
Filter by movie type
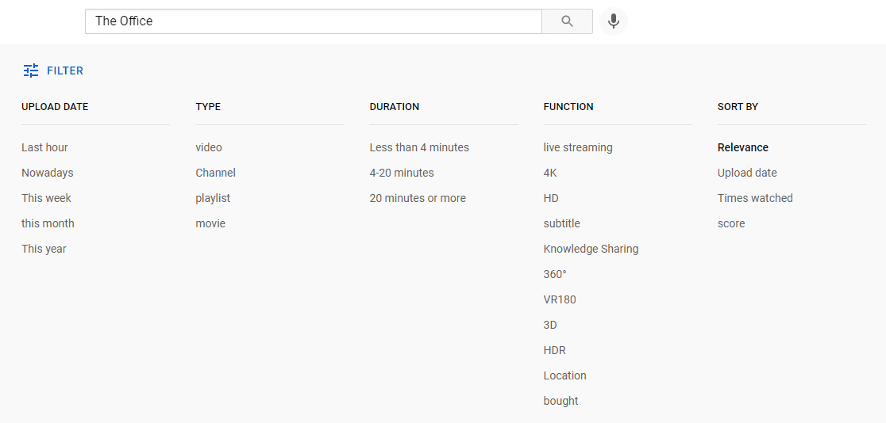tap(210, 223)
